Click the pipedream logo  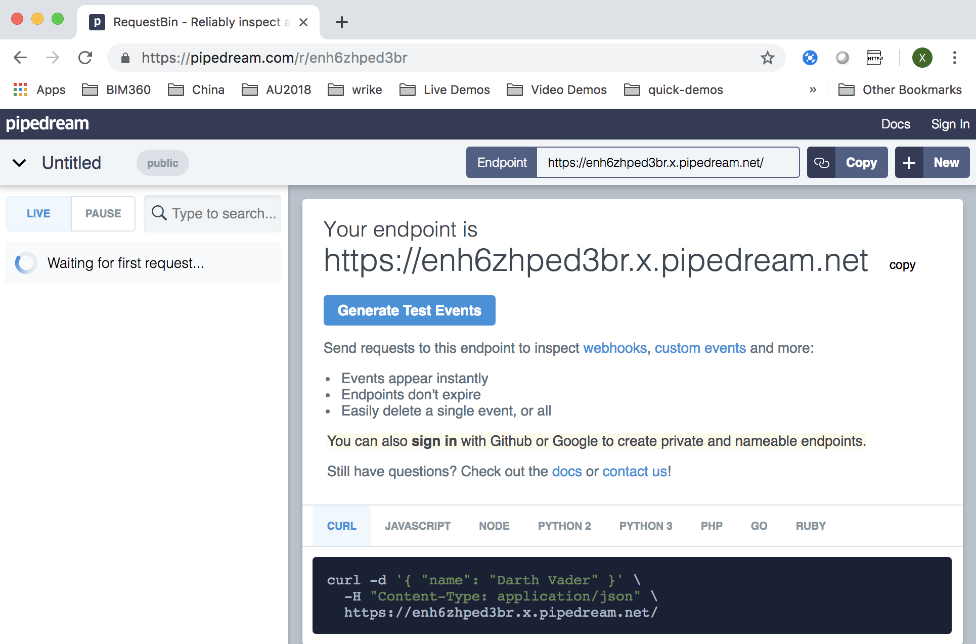(x=47, y=123)
